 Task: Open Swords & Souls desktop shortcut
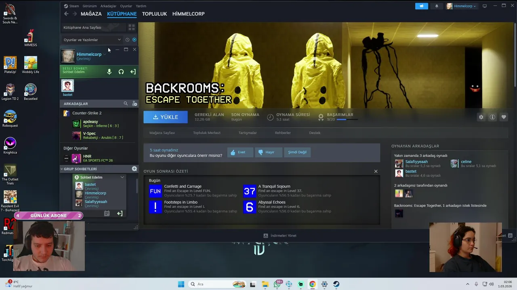(x=10, y=14)
